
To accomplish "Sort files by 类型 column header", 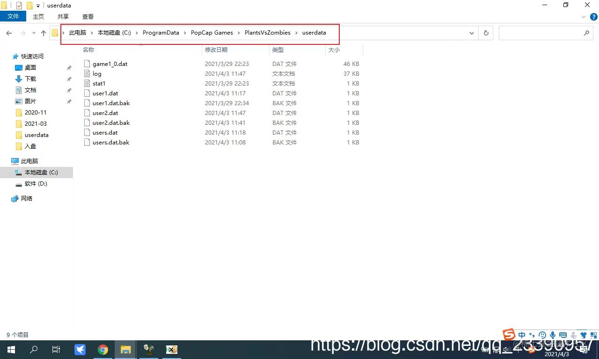I will click(278, 50).
